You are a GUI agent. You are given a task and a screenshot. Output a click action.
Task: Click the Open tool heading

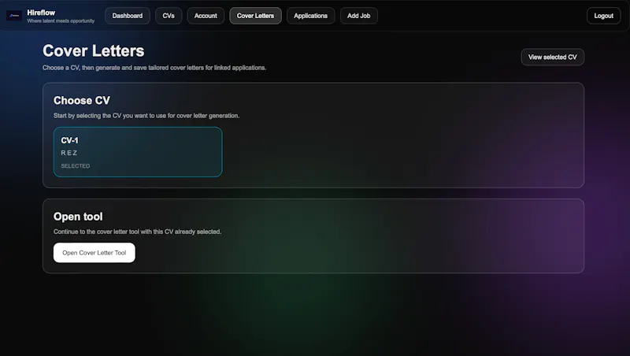(78, 217)
